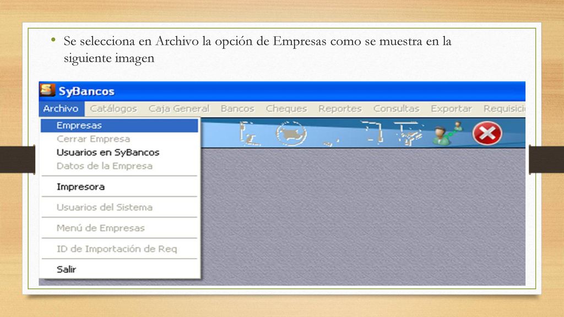Open the Catálogos menu

(x=113, y=108)
